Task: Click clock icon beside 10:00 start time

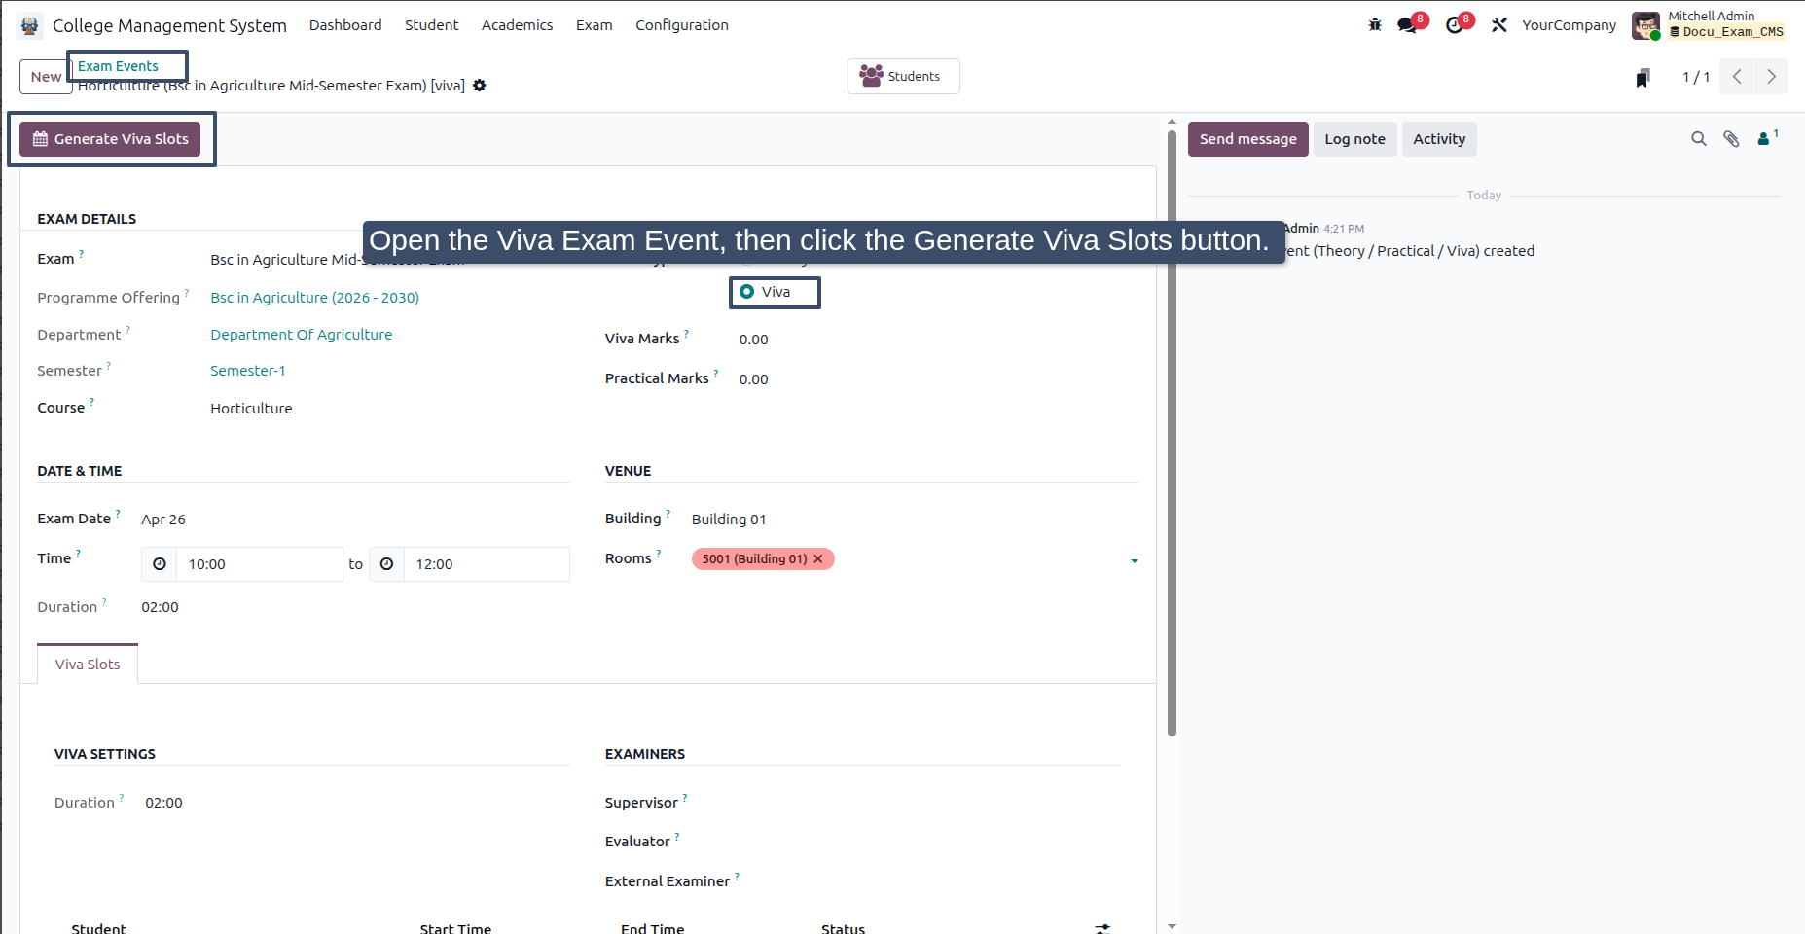Action: click(x=160, y=564)
